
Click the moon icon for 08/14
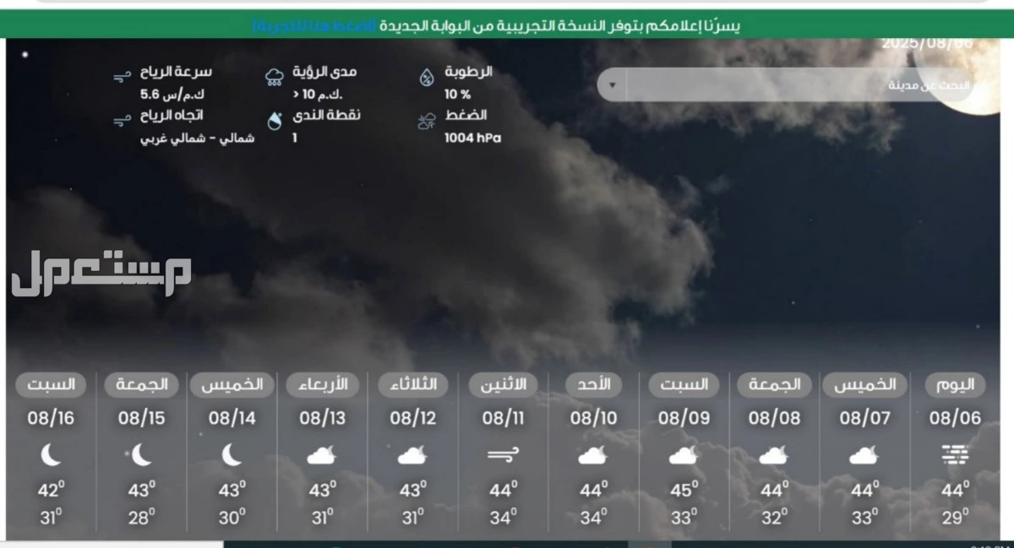pyautogui.click(x=232, y=456)
